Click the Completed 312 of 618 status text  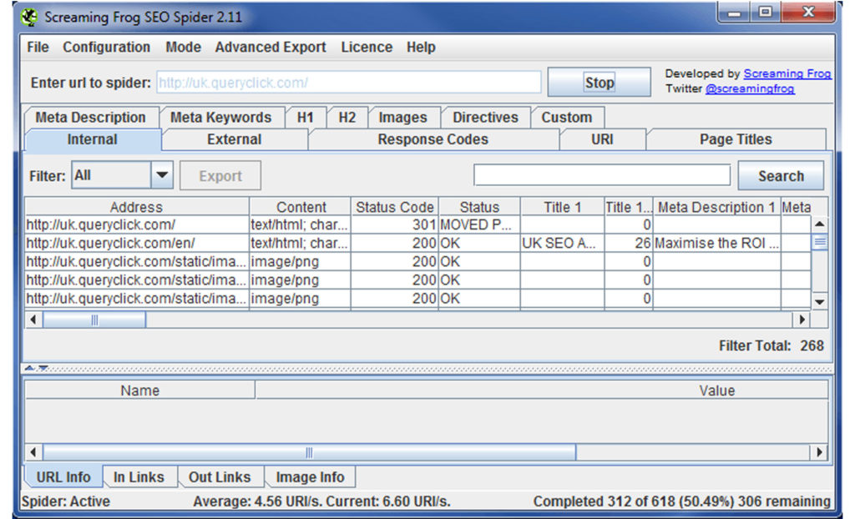point(681,501)
